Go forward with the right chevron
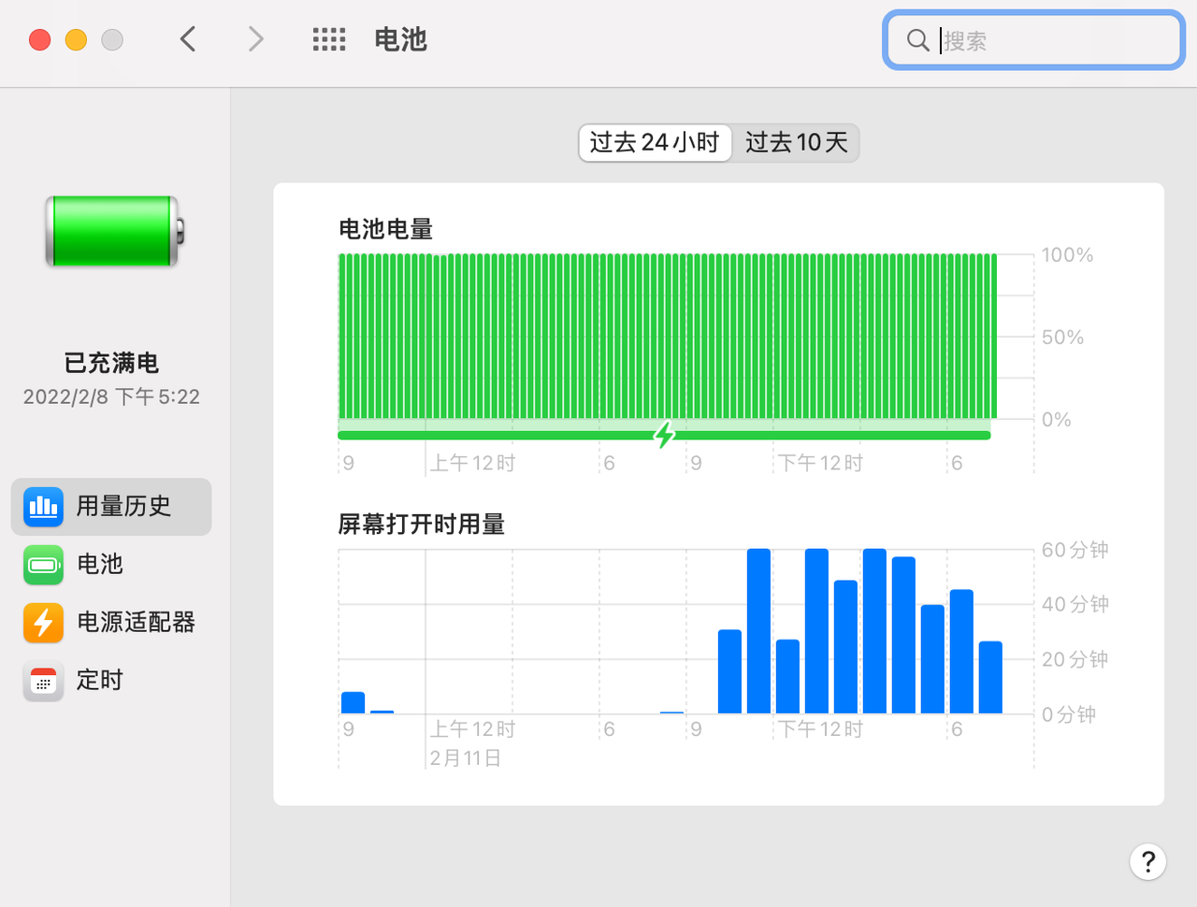Screen dimensions: 1197x907 255,39
